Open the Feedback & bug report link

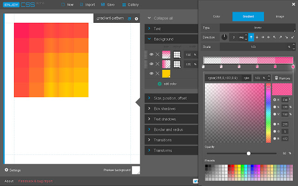(35, 181)
